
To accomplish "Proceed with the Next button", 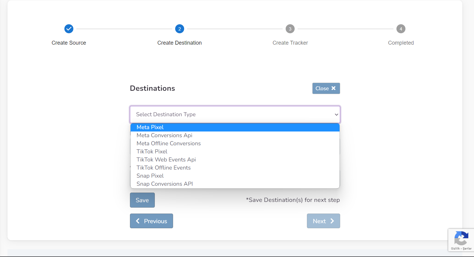I will coord(323,221).
